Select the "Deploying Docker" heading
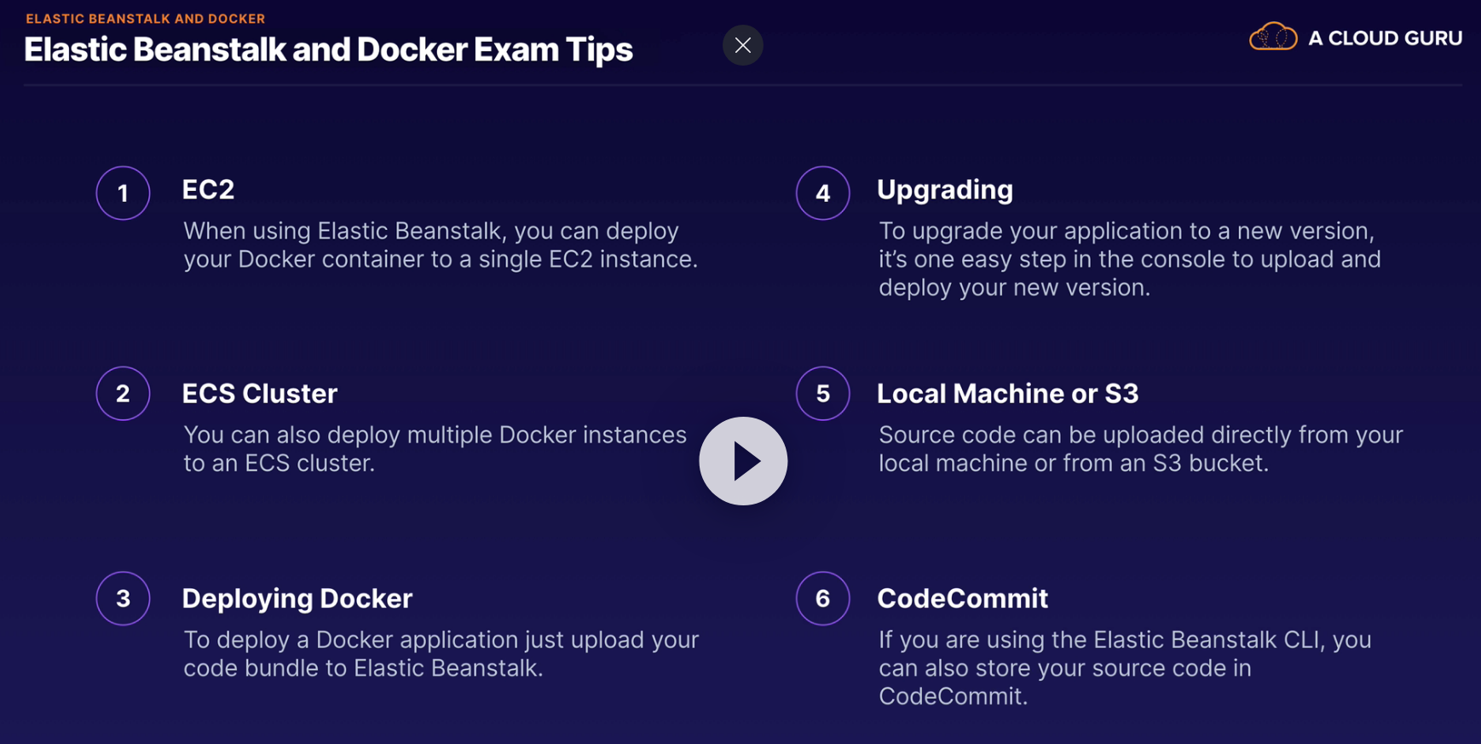 pyautogui.click(x=297, y=598)
